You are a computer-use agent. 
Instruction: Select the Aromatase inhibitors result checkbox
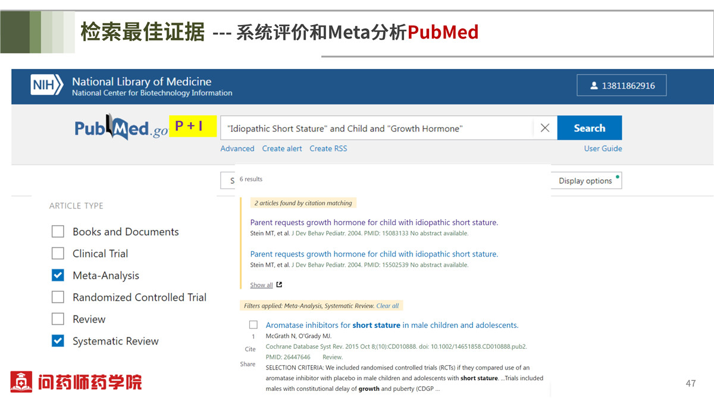point(253,325)
